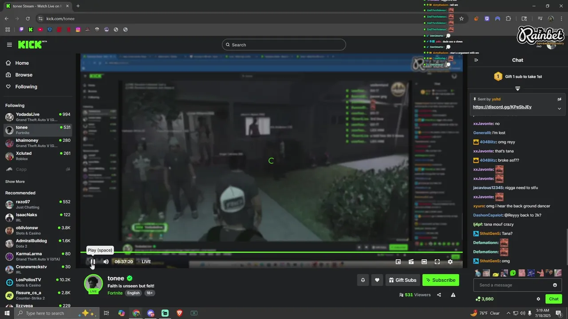Open chat settings gear icon

click(538, 299)
